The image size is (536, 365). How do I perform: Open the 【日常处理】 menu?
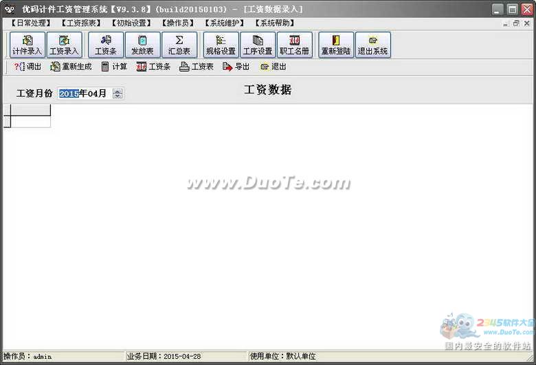(31, 23)
